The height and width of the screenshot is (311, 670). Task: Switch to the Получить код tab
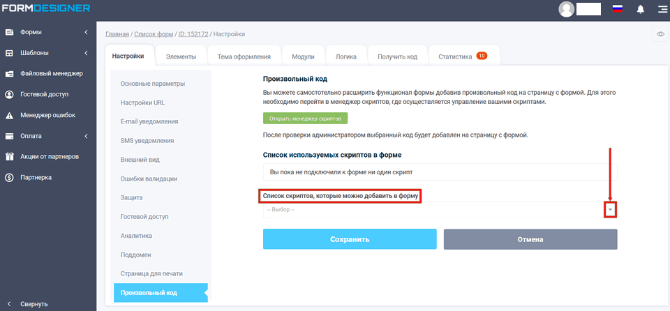(x=397, y=56)
